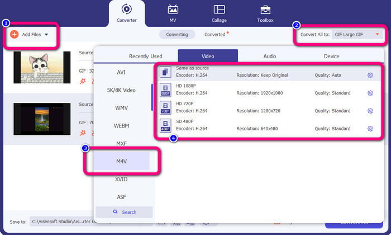Image resolution: width=391 pixels, height=235 pixels.
Task: Click the orange plus Add Files icon
Action: (15, 35)
